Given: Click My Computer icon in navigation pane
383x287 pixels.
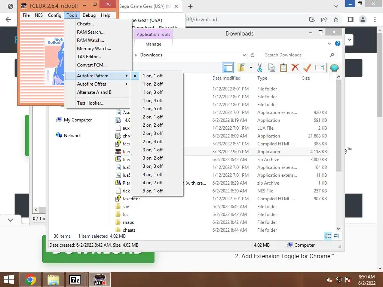Looking at the screenshot, I should [59, 120].
